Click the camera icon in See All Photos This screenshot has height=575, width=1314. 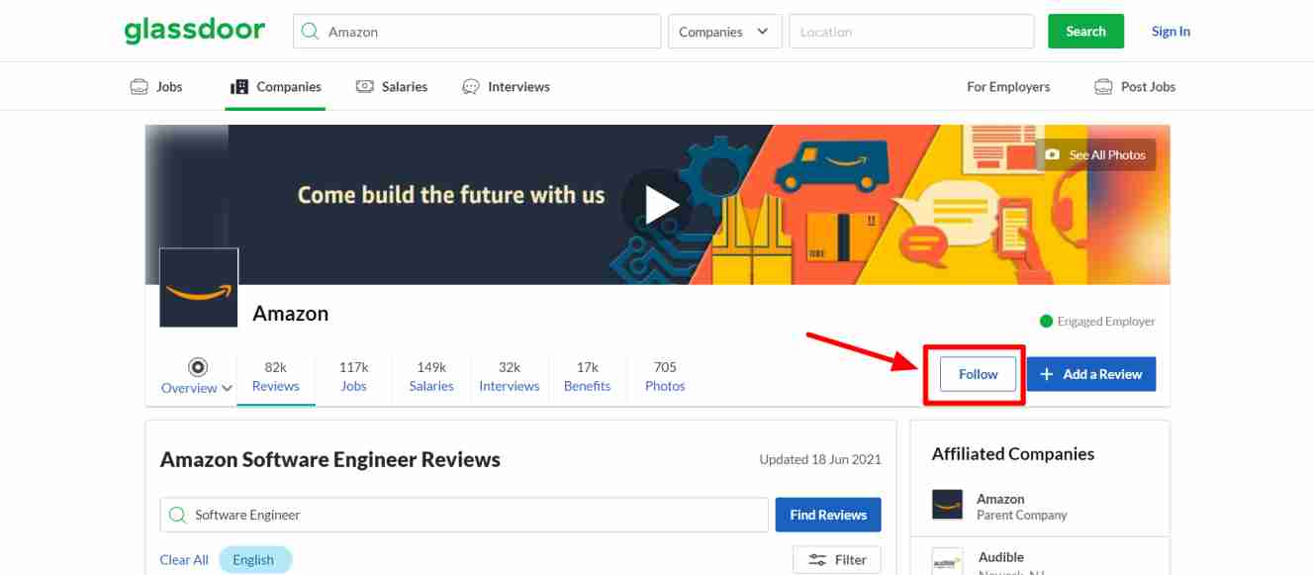1052,154
